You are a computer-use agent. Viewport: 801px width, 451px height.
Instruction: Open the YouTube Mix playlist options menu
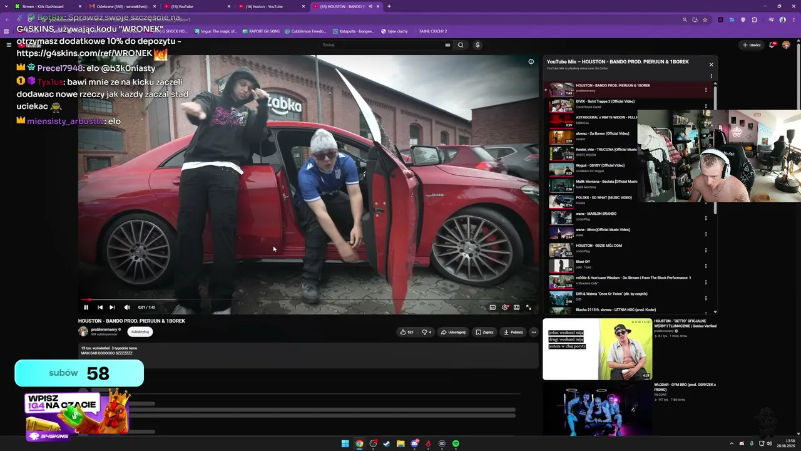(x=711, y=76)
